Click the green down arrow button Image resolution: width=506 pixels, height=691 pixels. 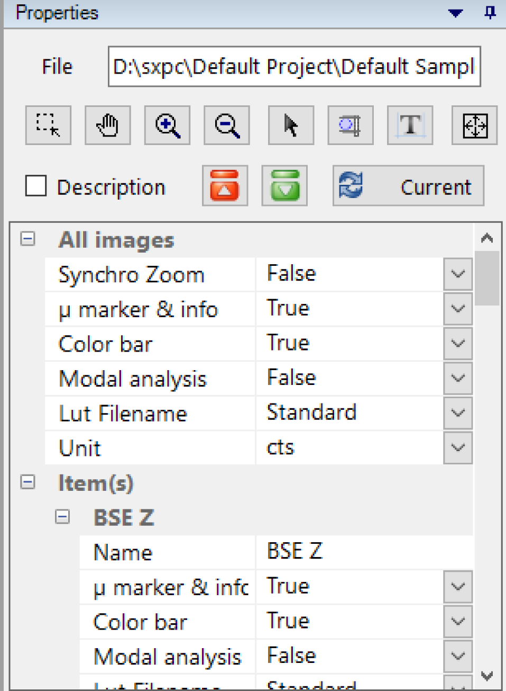click(285, 186)
